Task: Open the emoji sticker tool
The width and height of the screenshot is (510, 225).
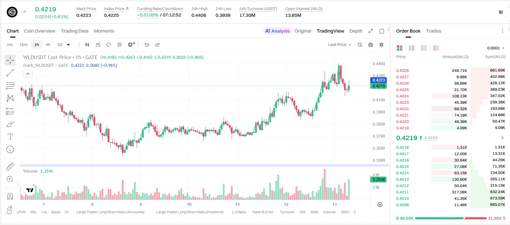Action: (x=10, y=149)
